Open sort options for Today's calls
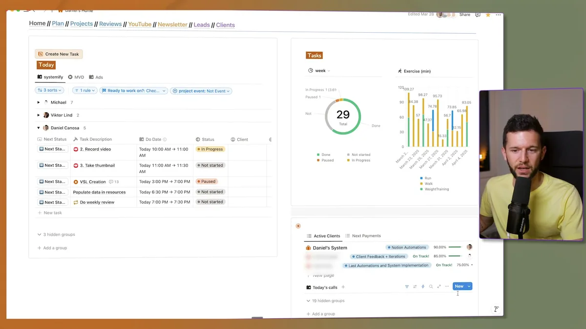 tap(415, 286)
